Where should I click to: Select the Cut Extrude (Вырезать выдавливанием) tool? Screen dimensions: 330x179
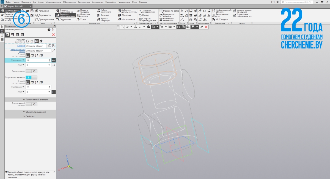click(65, 15)
